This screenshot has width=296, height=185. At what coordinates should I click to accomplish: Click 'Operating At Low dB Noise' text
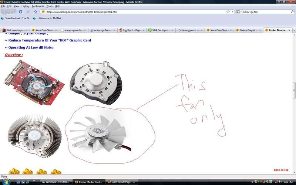[x=31, y=48]
